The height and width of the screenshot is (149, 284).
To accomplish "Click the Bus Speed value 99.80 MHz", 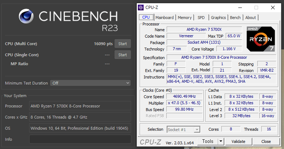I will [x=184, y=109].
